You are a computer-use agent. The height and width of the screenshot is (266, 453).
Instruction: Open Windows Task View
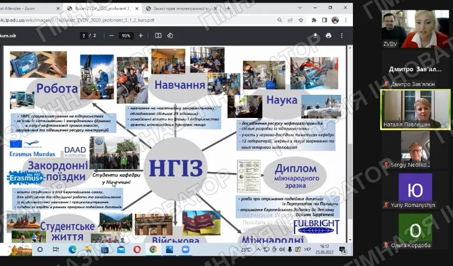tap(56, 249)
